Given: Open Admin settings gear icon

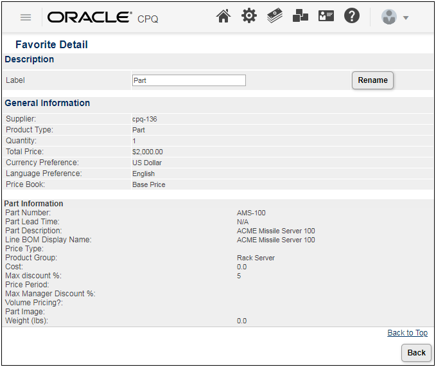Looking at the screenshot, I should (249, 15).
